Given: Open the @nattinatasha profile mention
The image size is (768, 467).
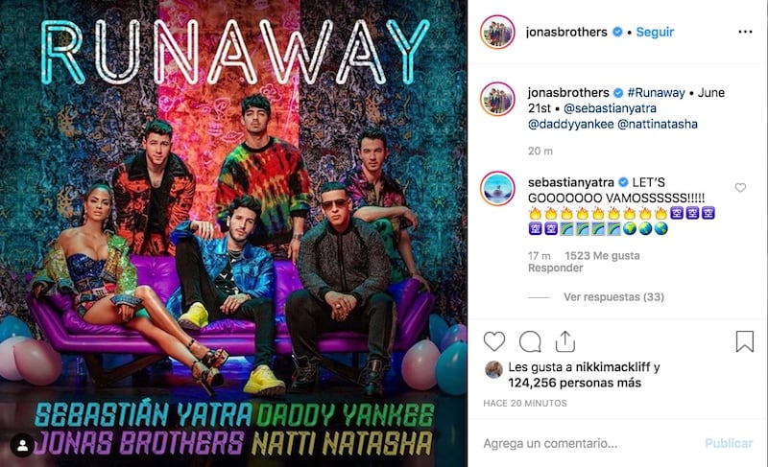Looking at the screenshot, I should pos(658,125).
